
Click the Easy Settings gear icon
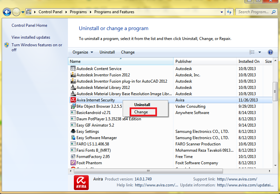(73, 132)
